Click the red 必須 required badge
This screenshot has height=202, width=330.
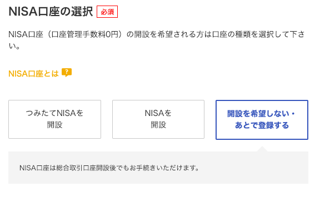107,12
